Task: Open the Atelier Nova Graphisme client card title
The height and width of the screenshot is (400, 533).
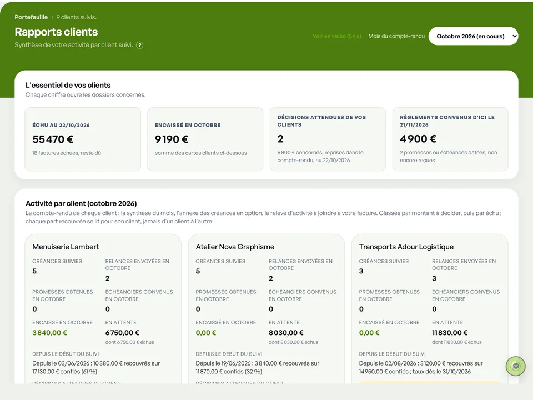Action: [x=235, y=247]
